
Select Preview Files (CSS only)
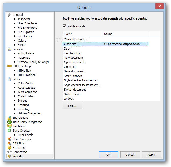tap(33, 62)
